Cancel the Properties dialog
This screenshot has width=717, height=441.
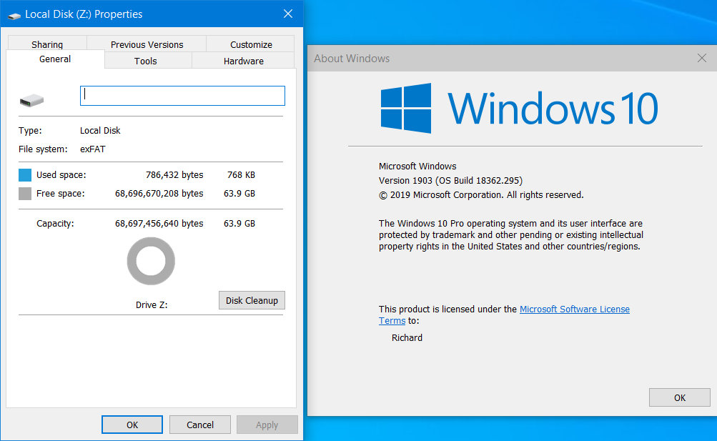pos(199,425)
